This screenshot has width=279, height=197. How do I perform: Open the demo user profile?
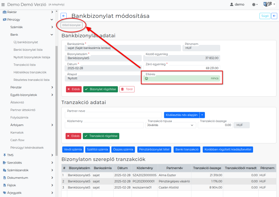point(237,5)
